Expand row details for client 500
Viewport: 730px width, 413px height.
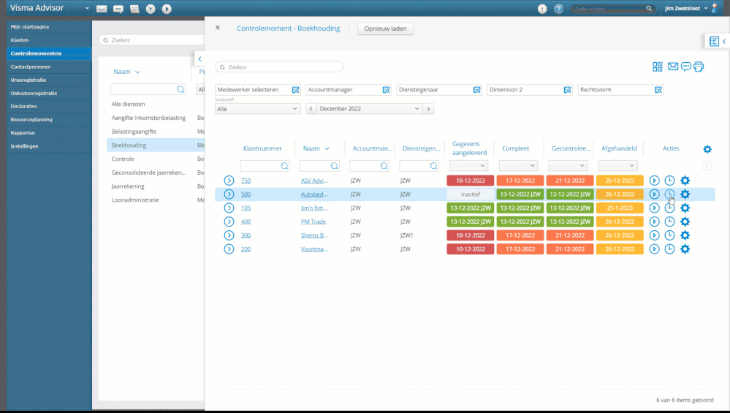tap(229, 194)
